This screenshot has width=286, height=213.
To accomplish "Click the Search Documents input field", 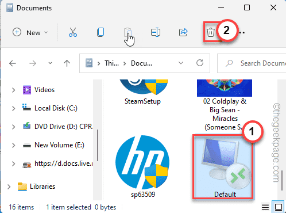I will coord(252,63).
